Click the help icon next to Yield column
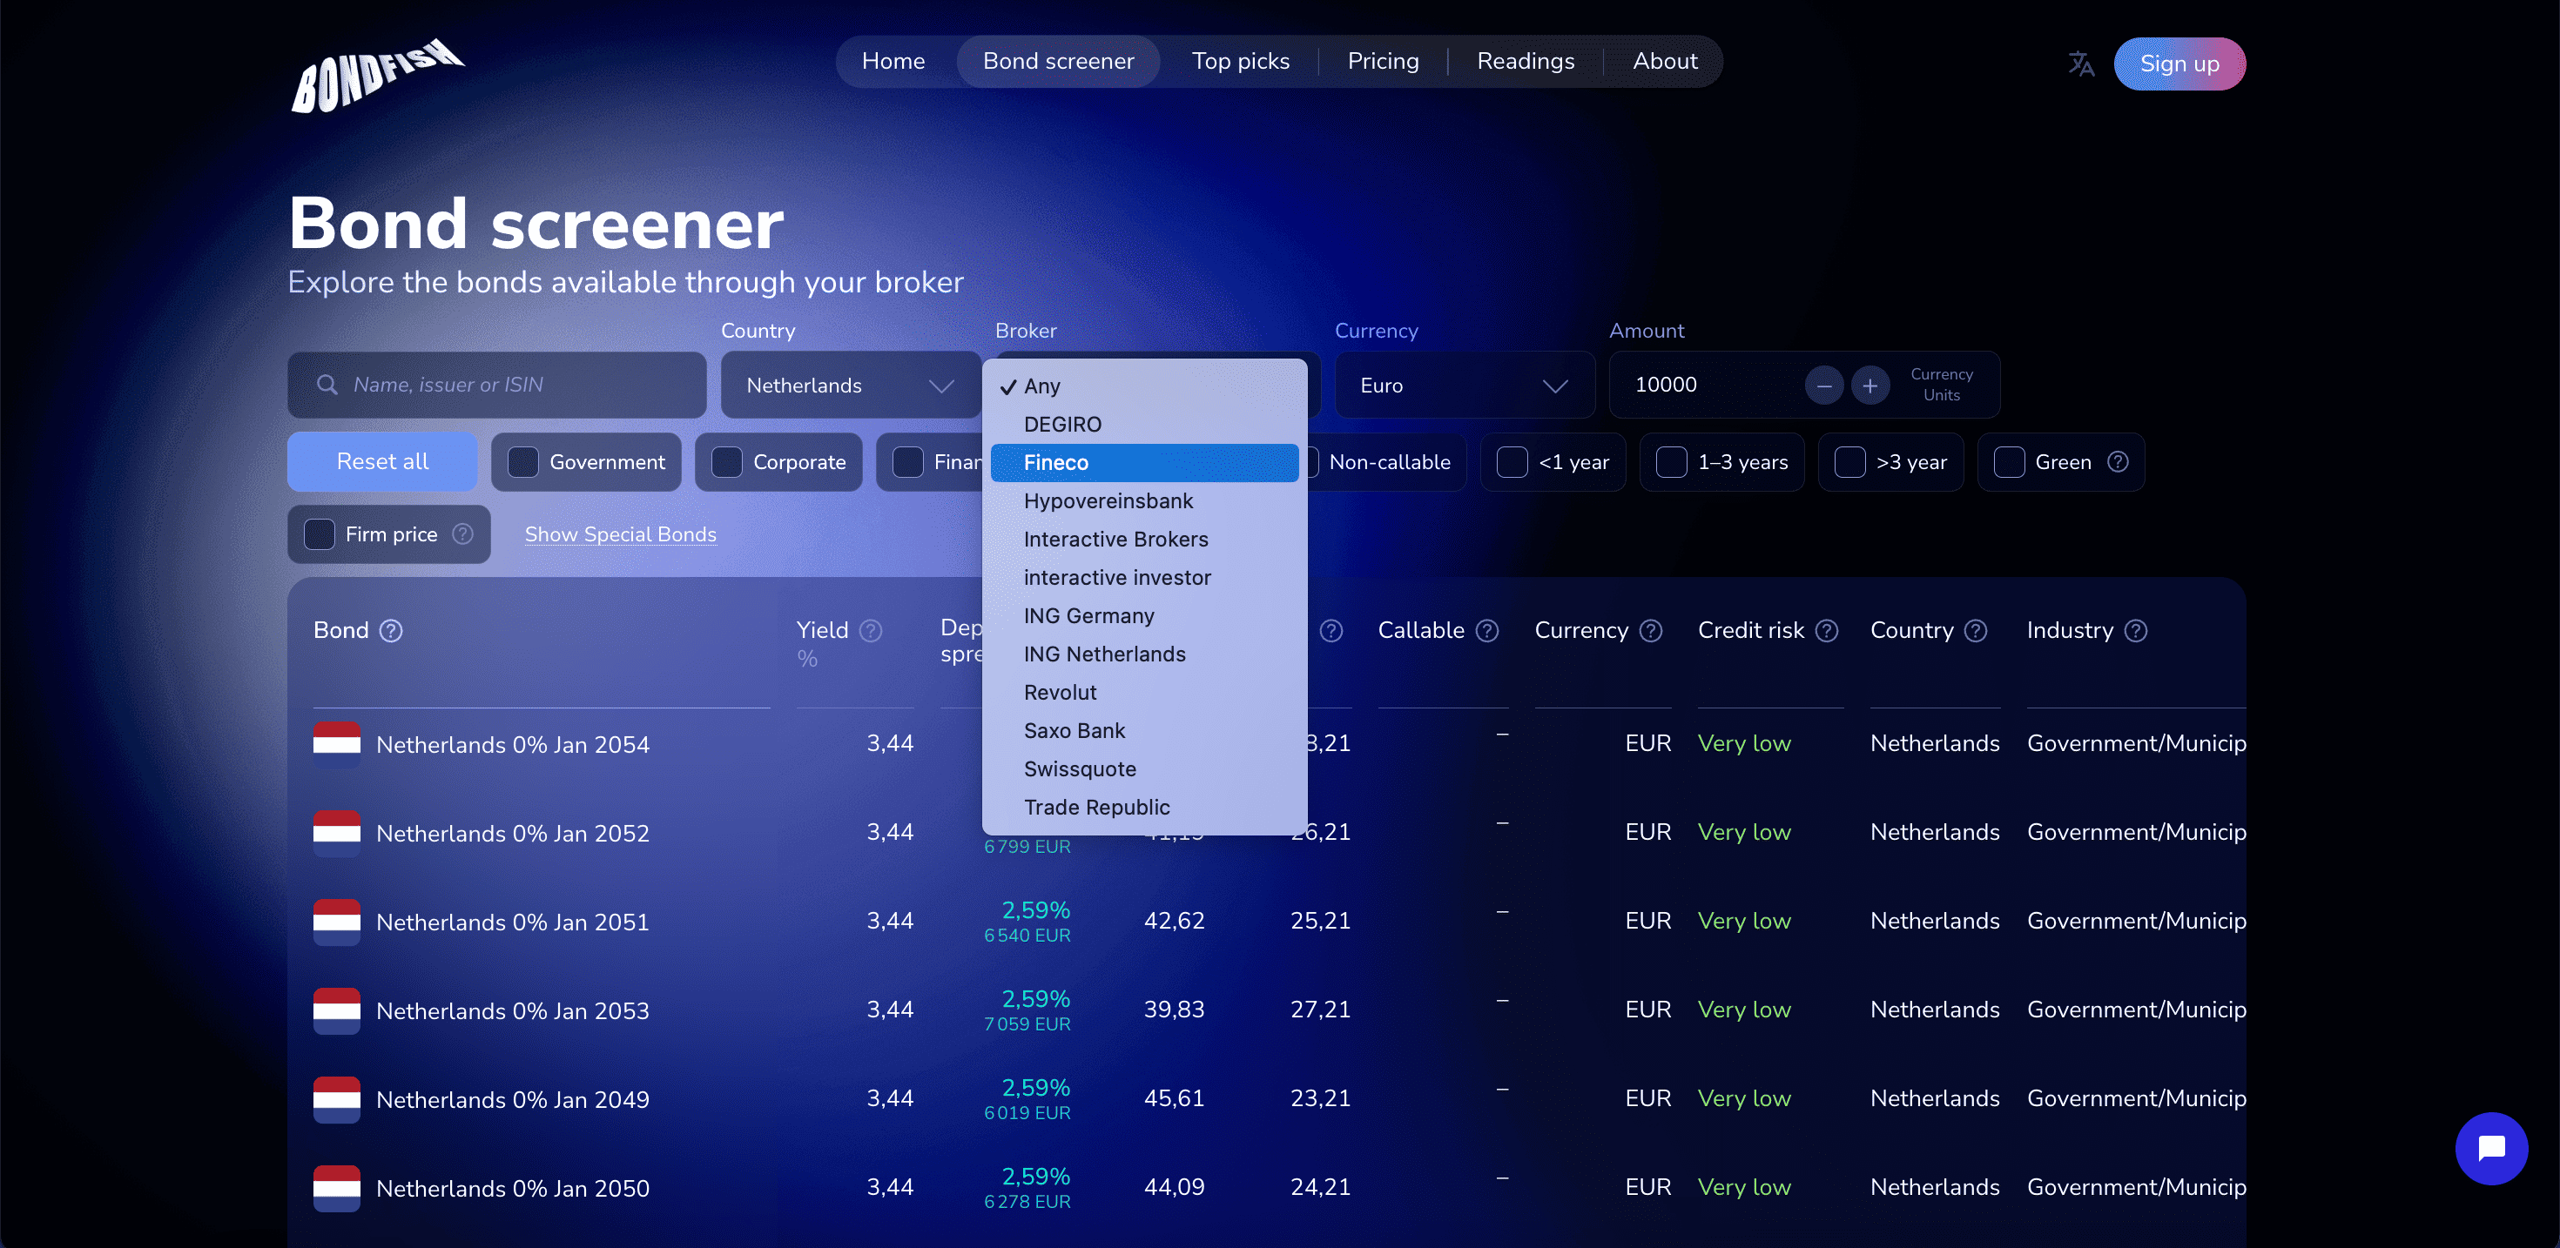The height and width of the screenshot is (1248, 2560). (872, 630)
